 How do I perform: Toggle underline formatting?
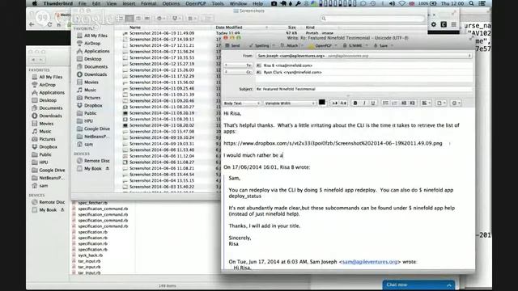coord(373,103)
